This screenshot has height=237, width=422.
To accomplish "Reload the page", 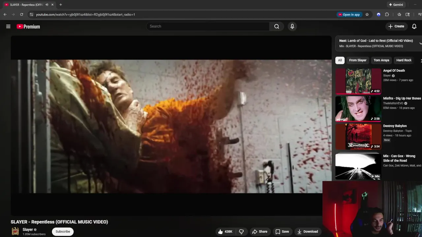I will (x=21, y=14).
